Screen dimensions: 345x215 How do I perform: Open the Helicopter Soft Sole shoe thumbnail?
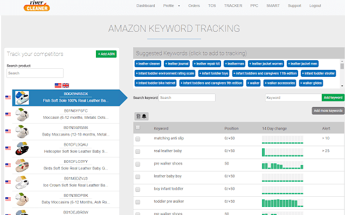(x=22, y=148)
